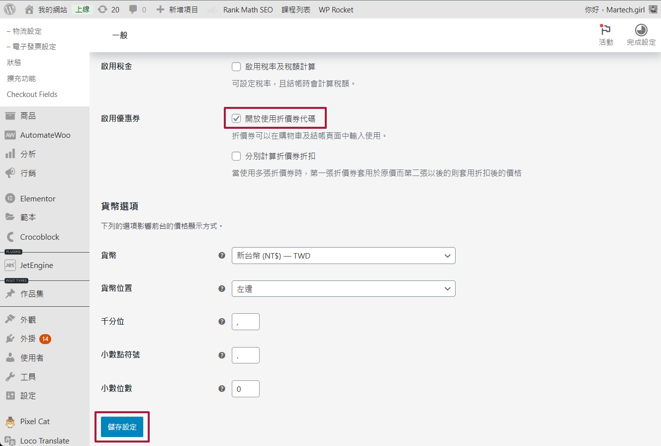The height and width of the screenshot is (446, 661).
Task: Open the 活動 flag icon
Action: (605, 30)
